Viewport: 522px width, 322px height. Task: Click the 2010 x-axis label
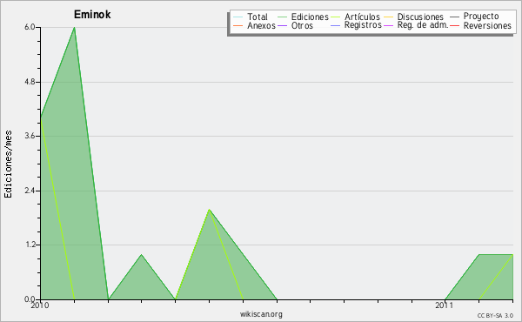tap(40, 305)
